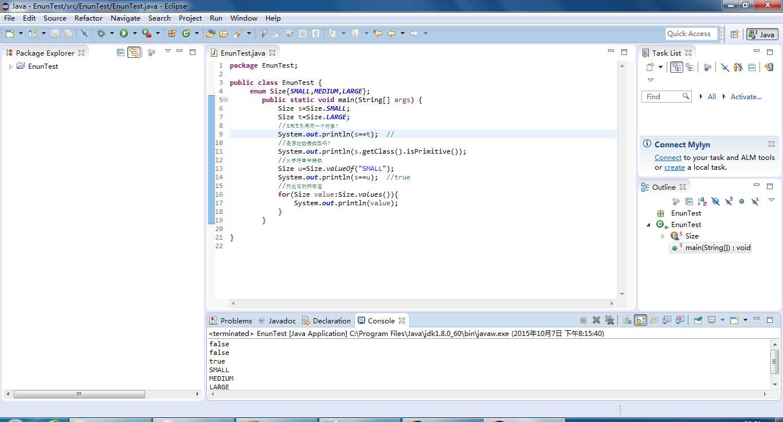Click Collapse All in Package Explorer

pos(120,52)
